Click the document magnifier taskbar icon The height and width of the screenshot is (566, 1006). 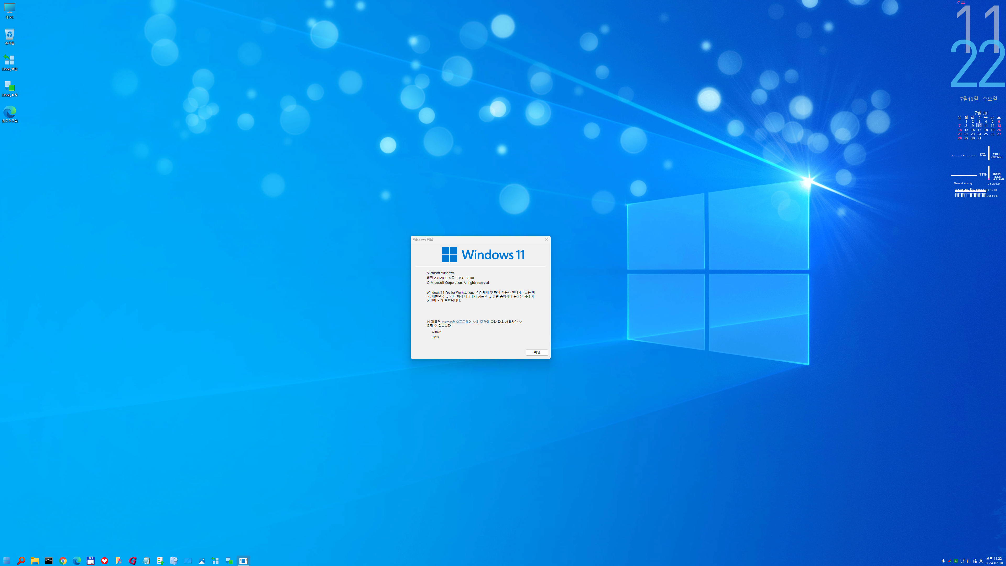pos(174,560)
